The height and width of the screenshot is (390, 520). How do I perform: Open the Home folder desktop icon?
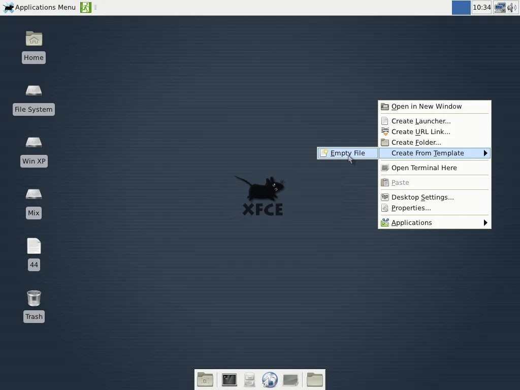(34, 39)
